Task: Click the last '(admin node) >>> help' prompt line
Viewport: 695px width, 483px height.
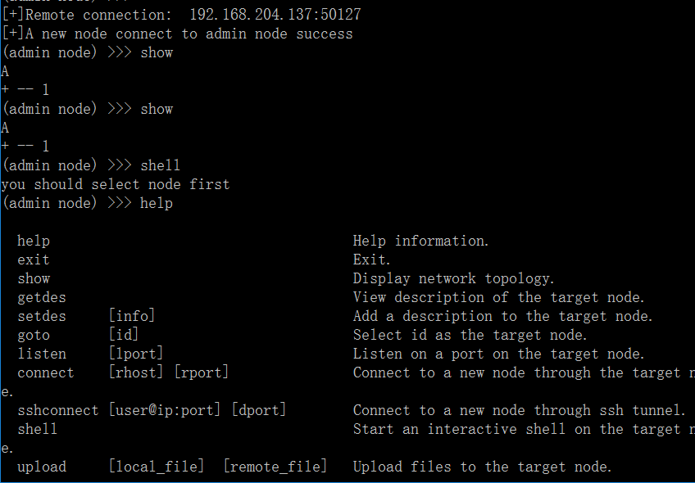Action: pyautogui.click(x=87, y=203)
